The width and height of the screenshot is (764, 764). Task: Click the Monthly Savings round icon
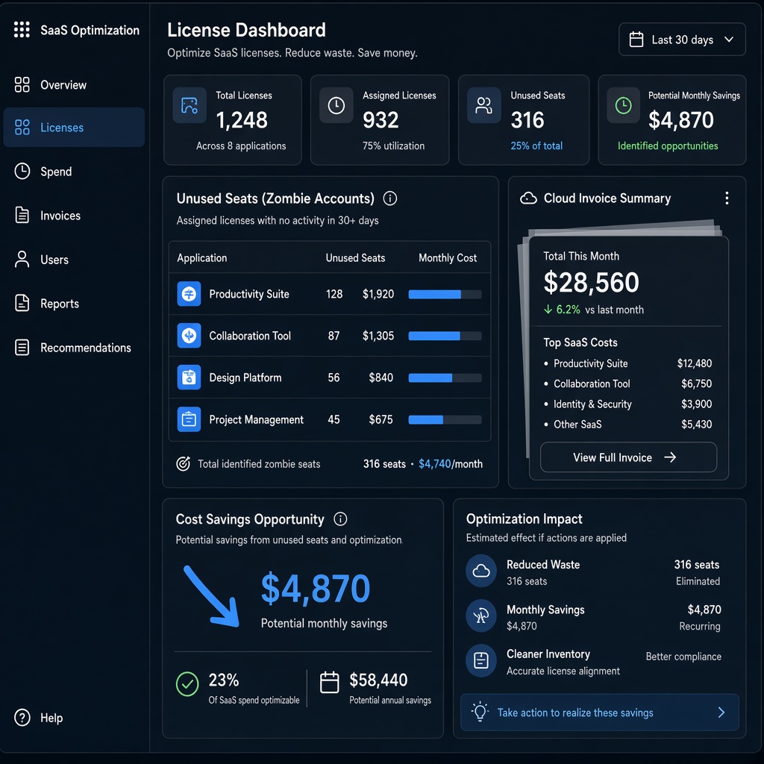coord(481,616)
